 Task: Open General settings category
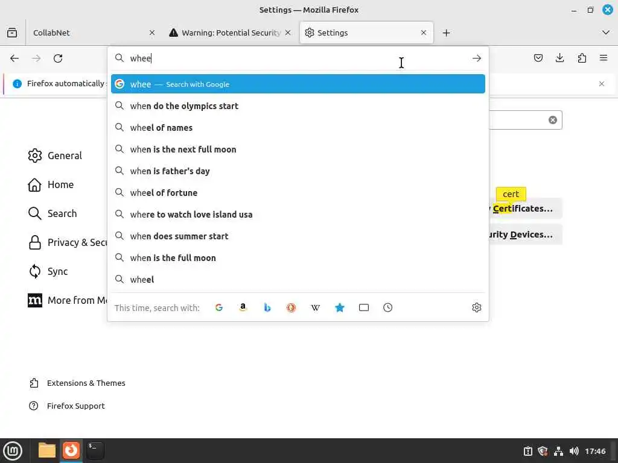tap(55, 156)
